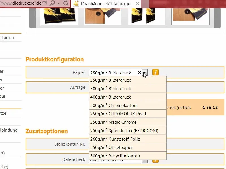
Task: Choose 250g/m² CHROMOLUX Pearl paper
Action: (128, 114)
